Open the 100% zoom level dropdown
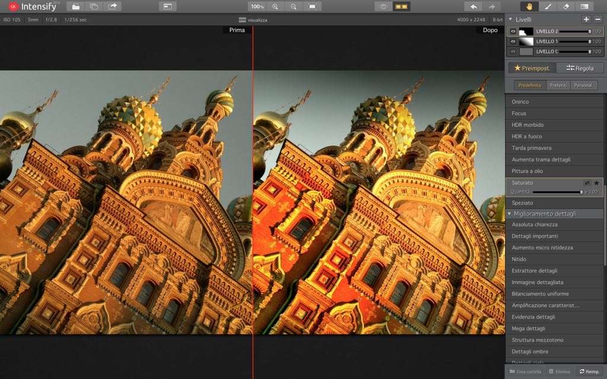This screenshot has height=379, width=607. [x=257, y=7]
